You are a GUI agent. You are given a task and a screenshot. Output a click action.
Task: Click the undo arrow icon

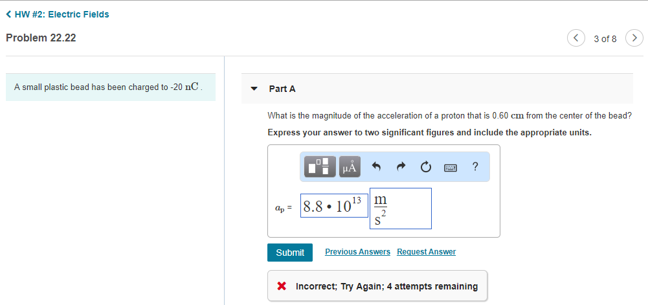(x=376, y=166)
